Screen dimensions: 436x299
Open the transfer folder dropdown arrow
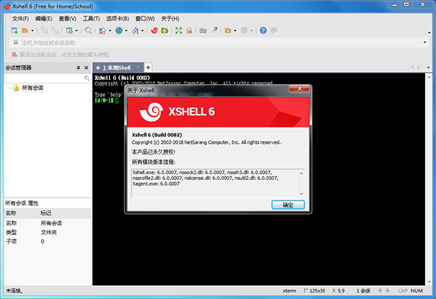235,30
